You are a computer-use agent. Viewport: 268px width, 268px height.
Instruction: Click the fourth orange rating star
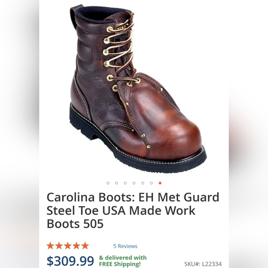(x=76, y=246)
